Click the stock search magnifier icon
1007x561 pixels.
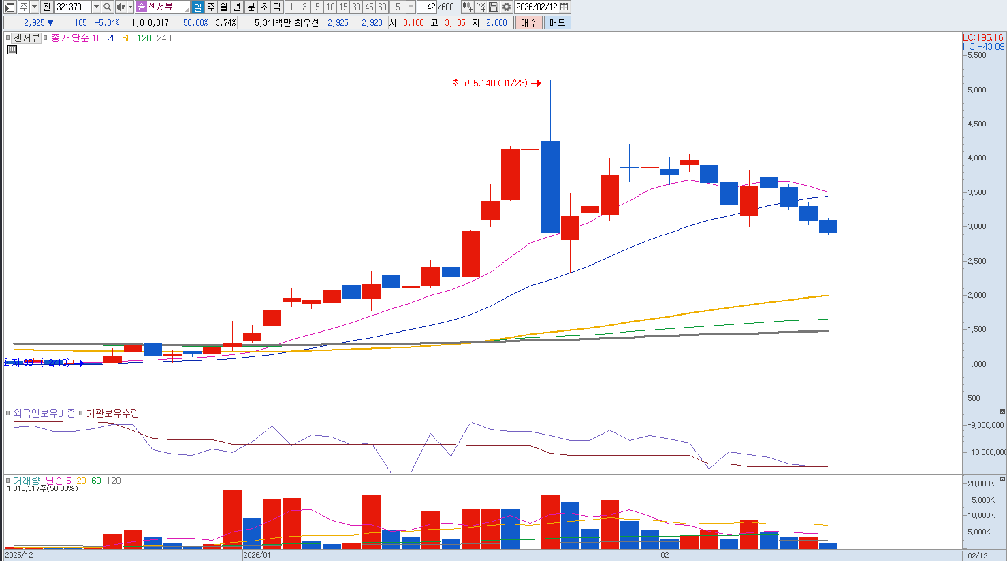click(x=108, y=7)
